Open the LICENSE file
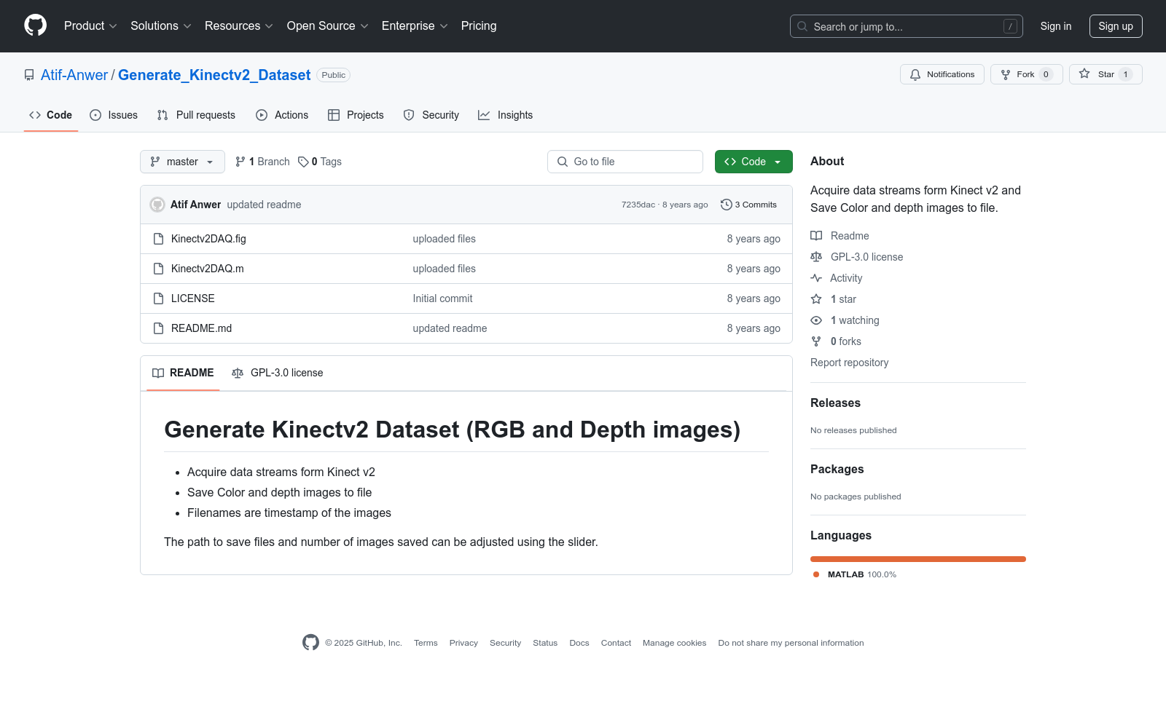Screen dimensions: 1166x728 pos(193,298)
